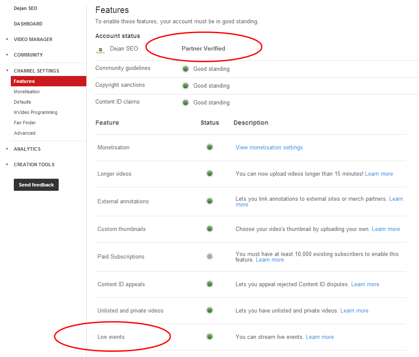The height and width of the screenshot is (357, 419).
Task: Click the Monetisation feature status indicator
Action: (210, 147)
